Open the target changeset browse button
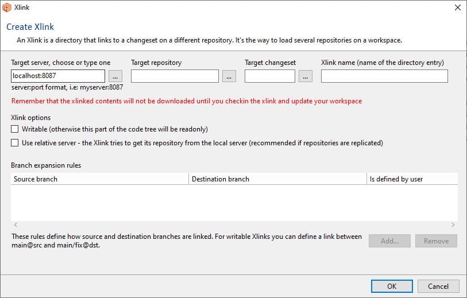Viewport: 467px width, 298px height. tap(305, 76)
